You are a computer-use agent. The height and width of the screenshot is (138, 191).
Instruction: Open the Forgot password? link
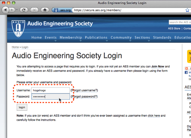click(x=84, y=97)
